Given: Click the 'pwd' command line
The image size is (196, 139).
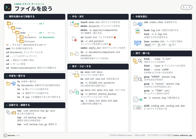Looking at the screenshot, I should [19, 48].
